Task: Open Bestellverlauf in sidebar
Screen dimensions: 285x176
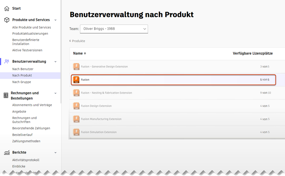Action: pyautogui.click(x=22, y=135)
